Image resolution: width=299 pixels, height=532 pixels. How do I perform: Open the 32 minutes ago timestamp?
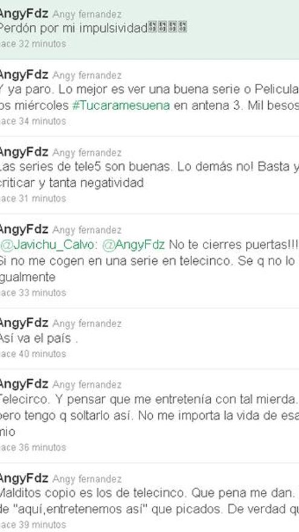(x=33, y=44)
